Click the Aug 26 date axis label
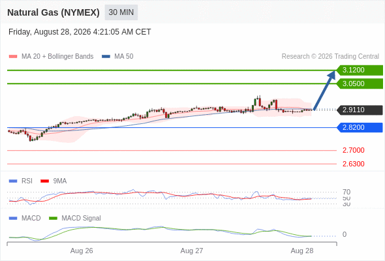The height and width of the screenshot is (261, 385). (x=82, y=251)
